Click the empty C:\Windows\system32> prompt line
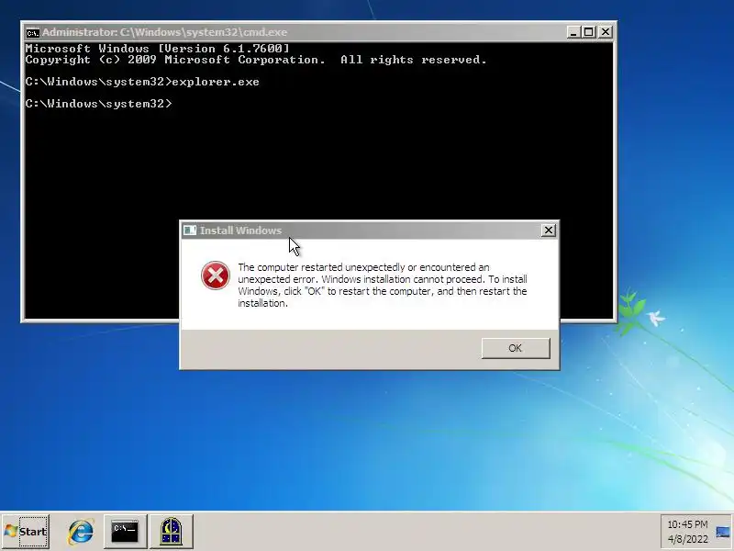734x551 pixels. tap(99, 104)
